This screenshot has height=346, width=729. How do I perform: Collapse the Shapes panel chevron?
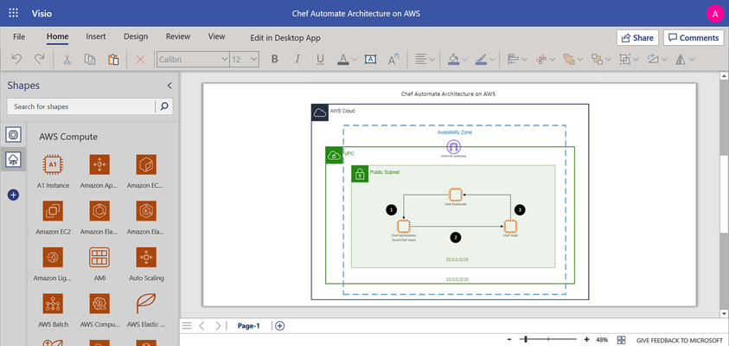tap(169, 86)
